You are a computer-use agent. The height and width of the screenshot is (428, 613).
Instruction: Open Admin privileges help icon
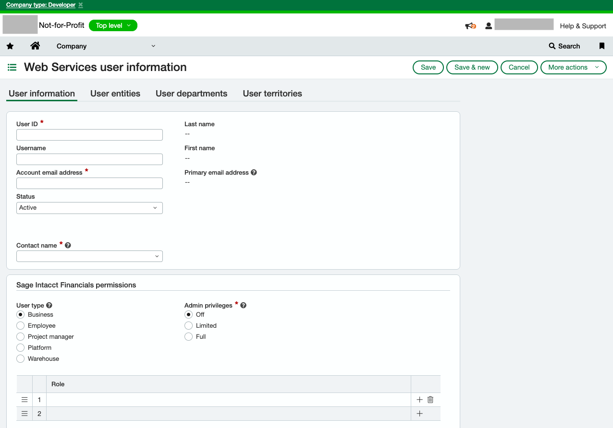(x=243, y=305)
